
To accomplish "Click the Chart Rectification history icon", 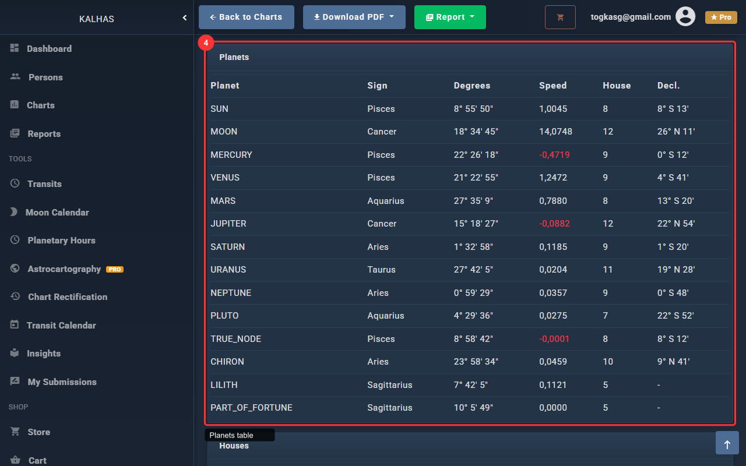I will (15, 296).
